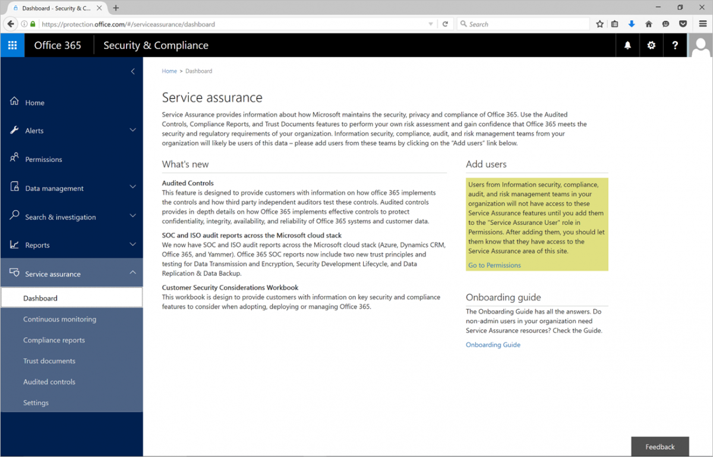Open the Go to Permissions link
713x457 pixels.
(494, 265)
